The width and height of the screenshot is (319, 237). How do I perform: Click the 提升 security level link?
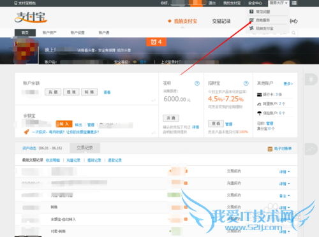[x=144, y=62]
